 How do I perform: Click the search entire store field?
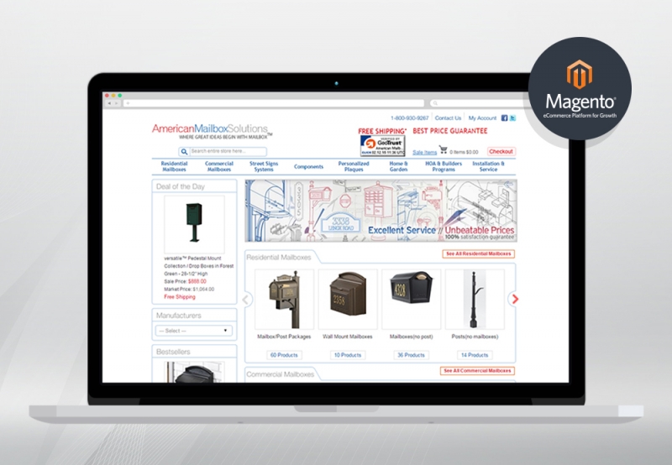point(228,151)
